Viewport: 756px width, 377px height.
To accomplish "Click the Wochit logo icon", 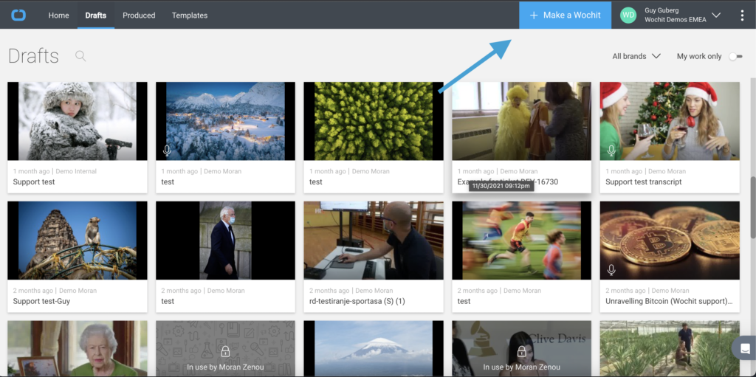I will coord(18,15).
